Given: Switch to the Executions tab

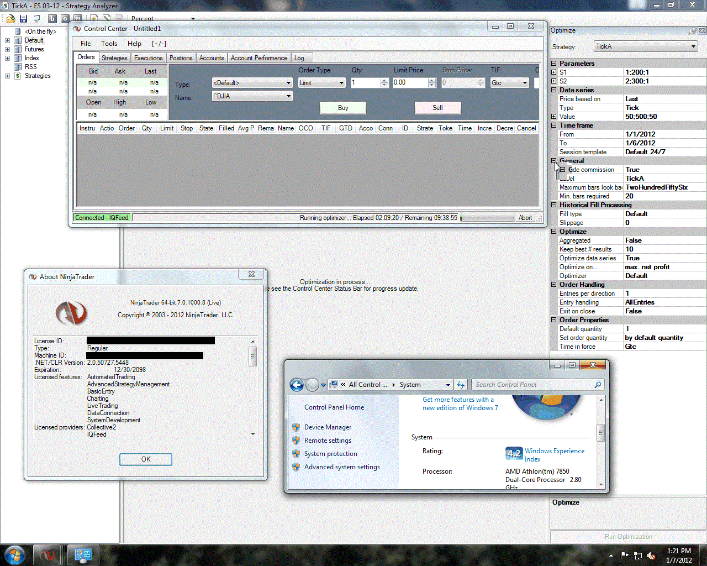Looking at the screenshot, I should pos(149,58).
